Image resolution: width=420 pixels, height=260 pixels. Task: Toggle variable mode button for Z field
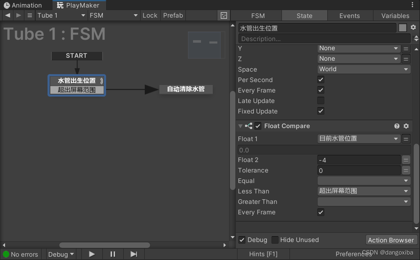[x=406, y=59]
